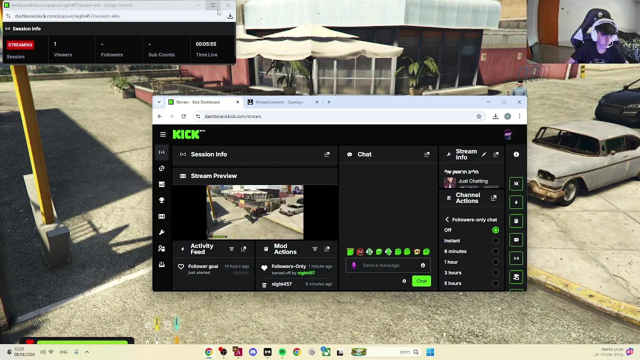Open Chrome downloads in main window
Screen dimensions: 640x360
(x=495, y=116)
